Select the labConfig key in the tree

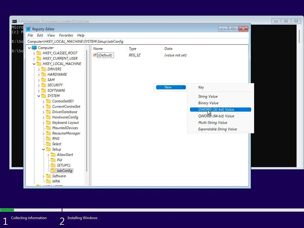point(64,171)
